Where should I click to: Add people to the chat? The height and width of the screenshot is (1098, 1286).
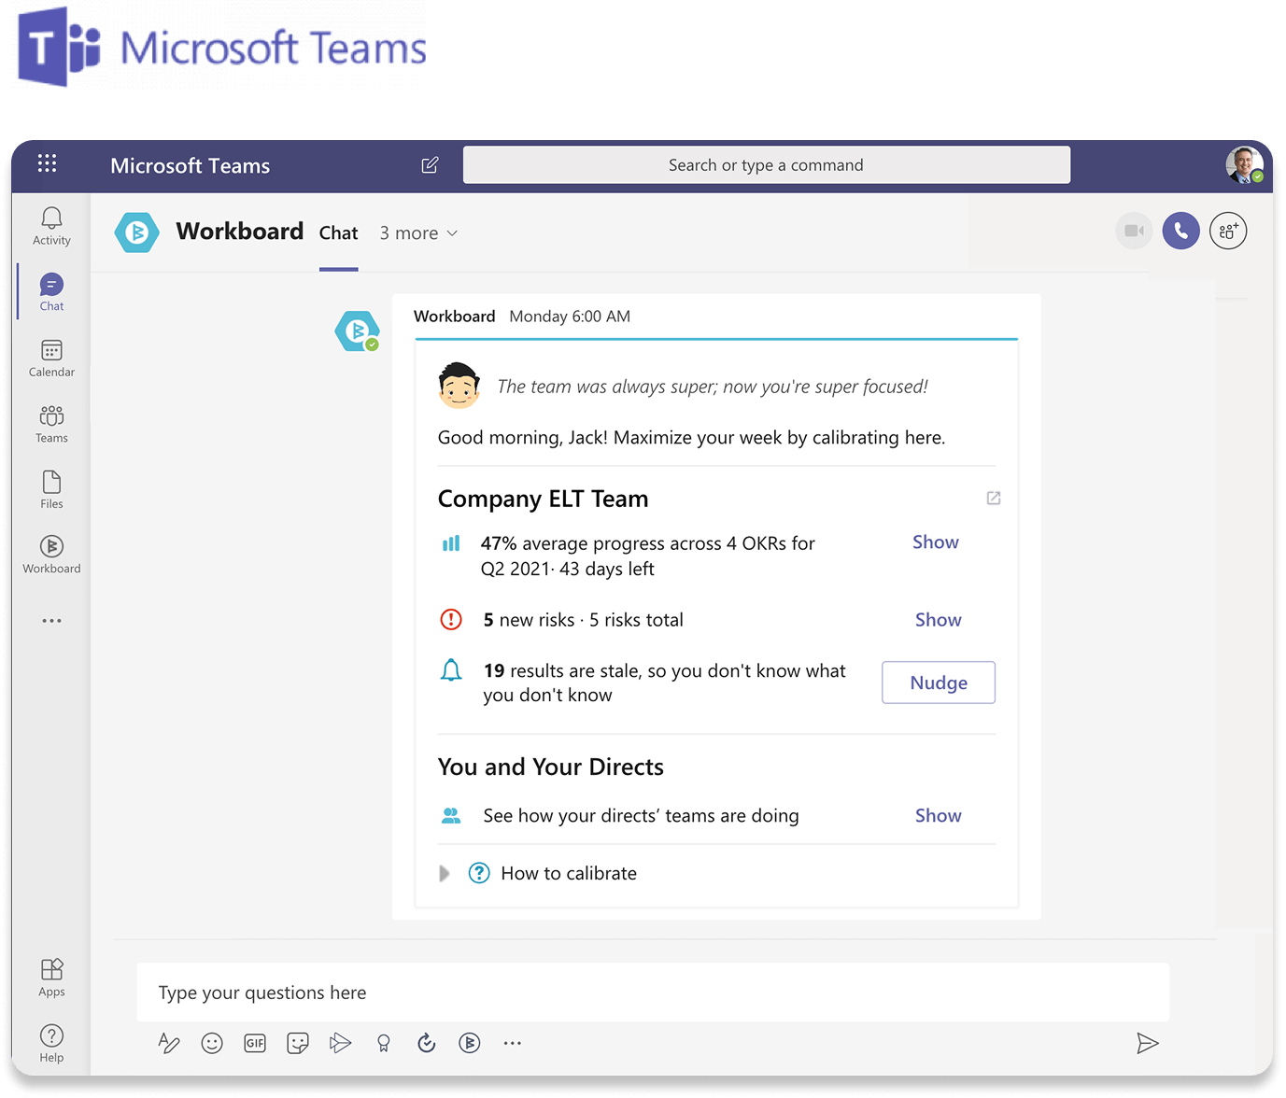[x=1228, y=231]
